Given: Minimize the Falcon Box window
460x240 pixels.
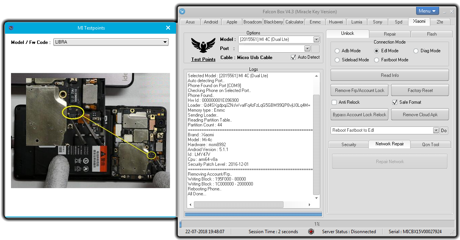Looking at the screenshot, I should click(x=444, y=11).
